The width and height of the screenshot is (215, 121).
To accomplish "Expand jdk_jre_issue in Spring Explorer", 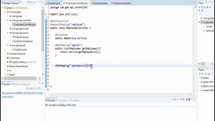I will 199,86.
